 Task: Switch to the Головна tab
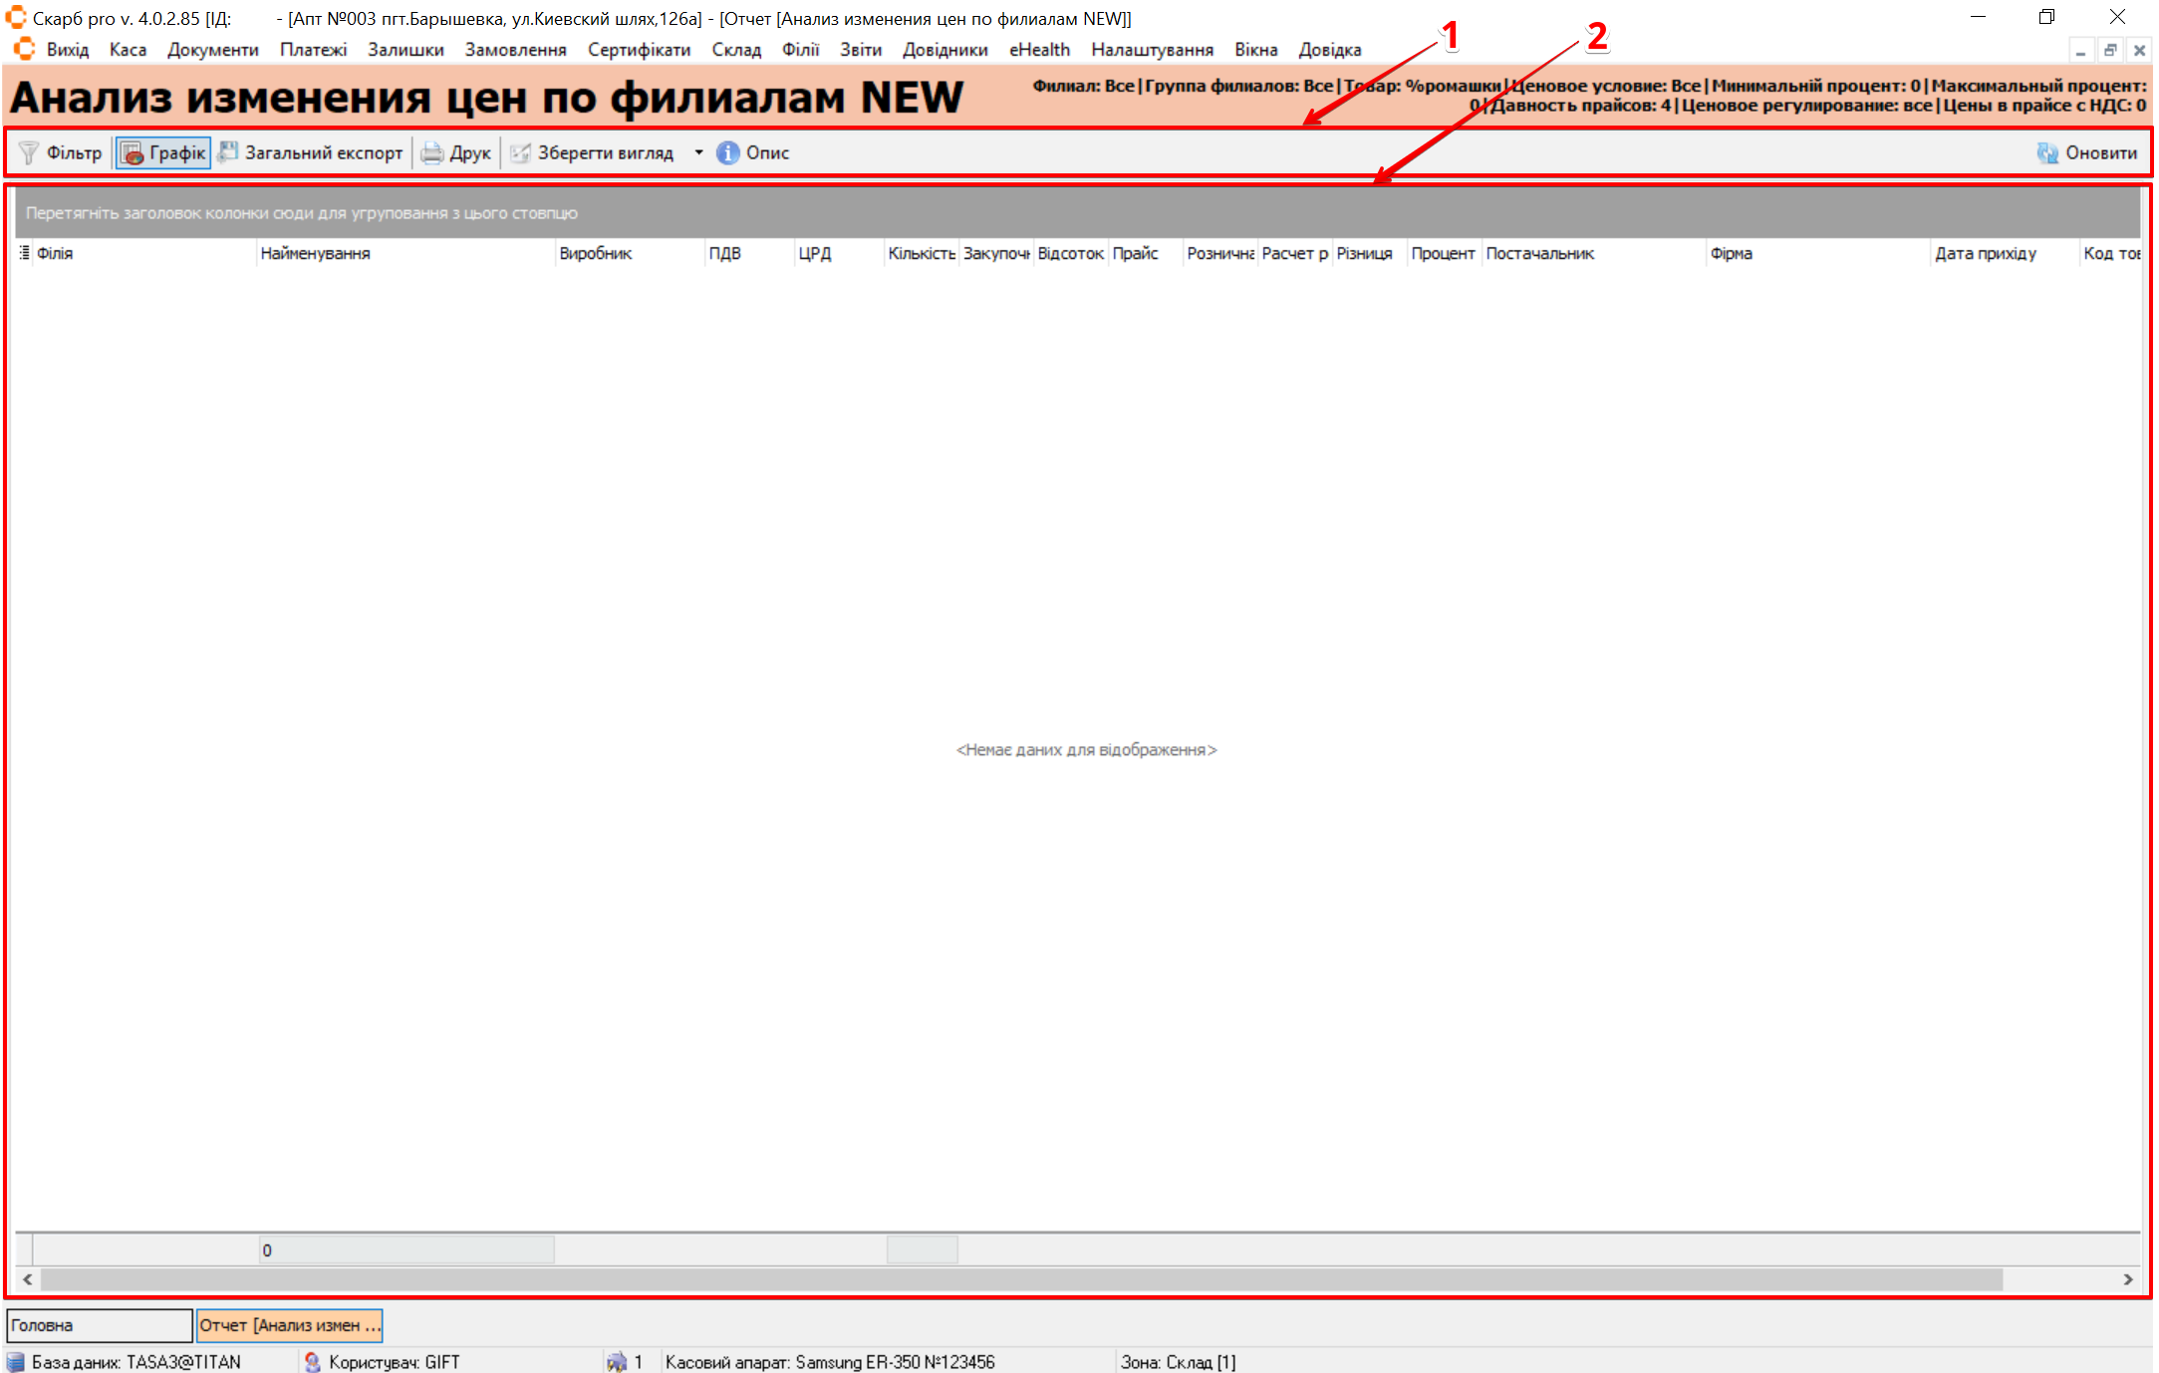[x=98, y=1325]
